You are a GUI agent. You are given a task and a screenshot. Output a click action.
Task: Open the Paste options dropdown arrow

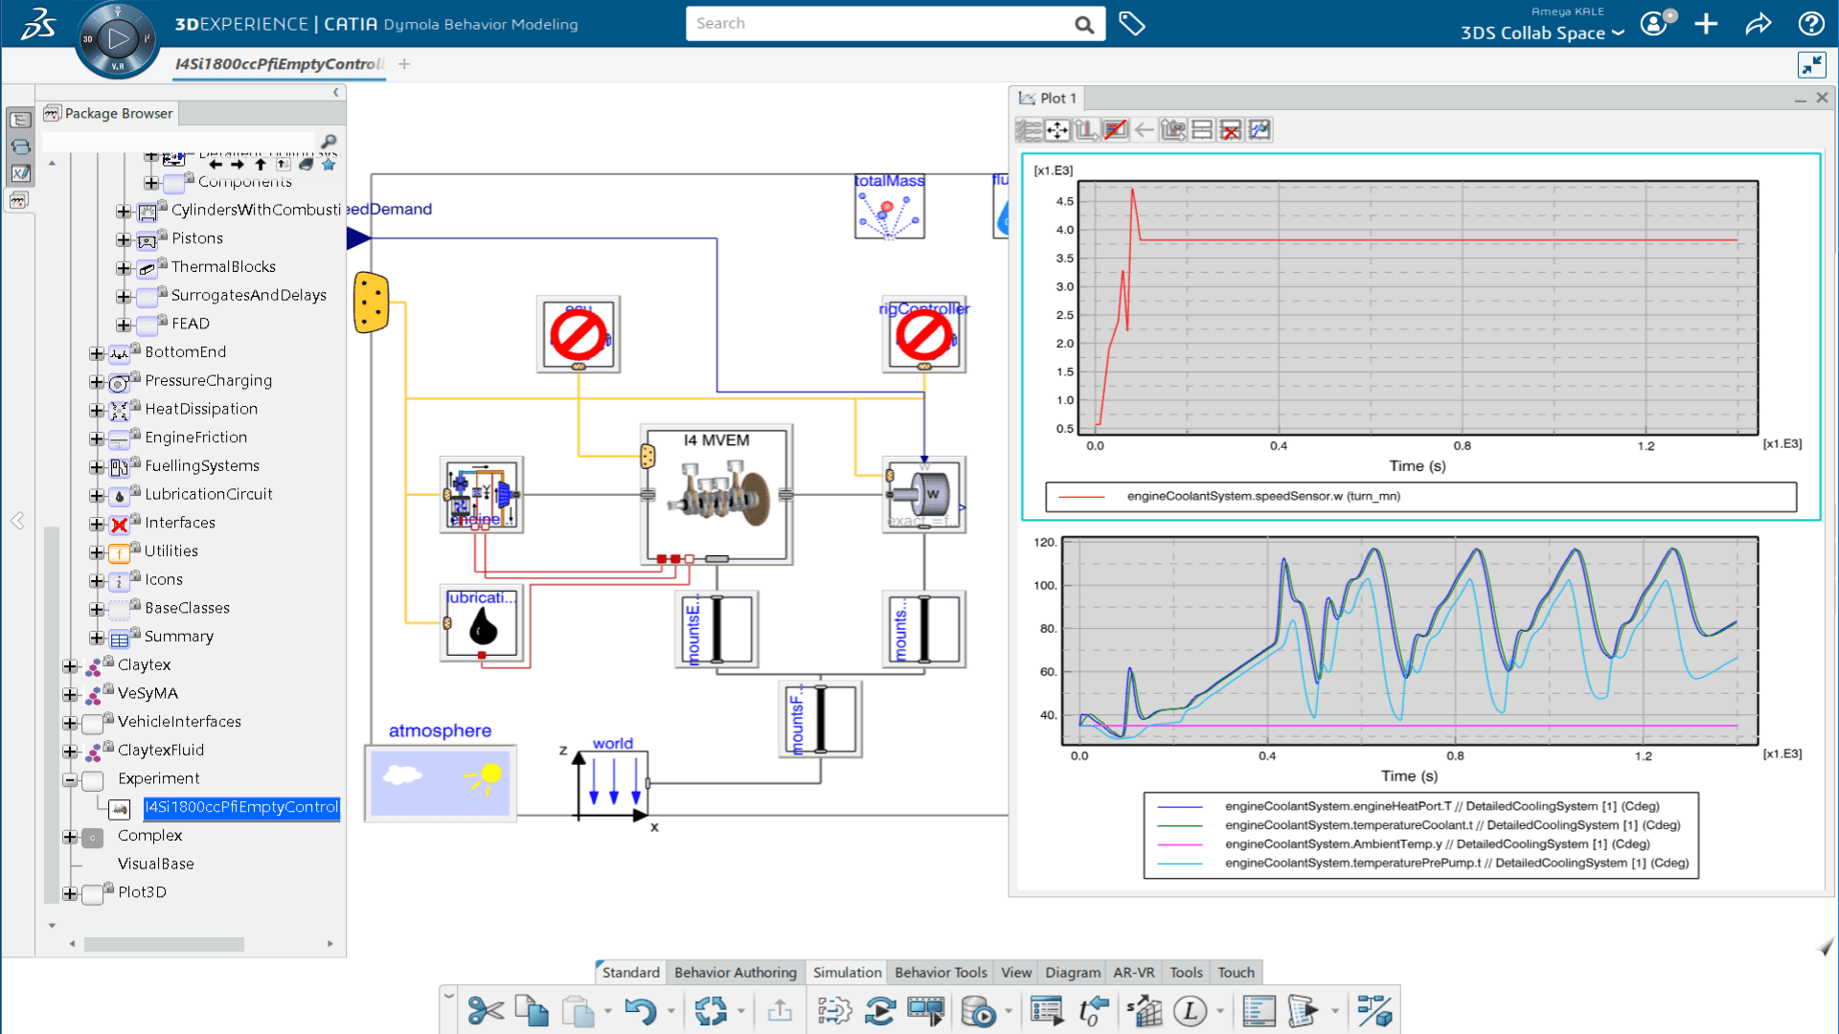point(607,1011)
